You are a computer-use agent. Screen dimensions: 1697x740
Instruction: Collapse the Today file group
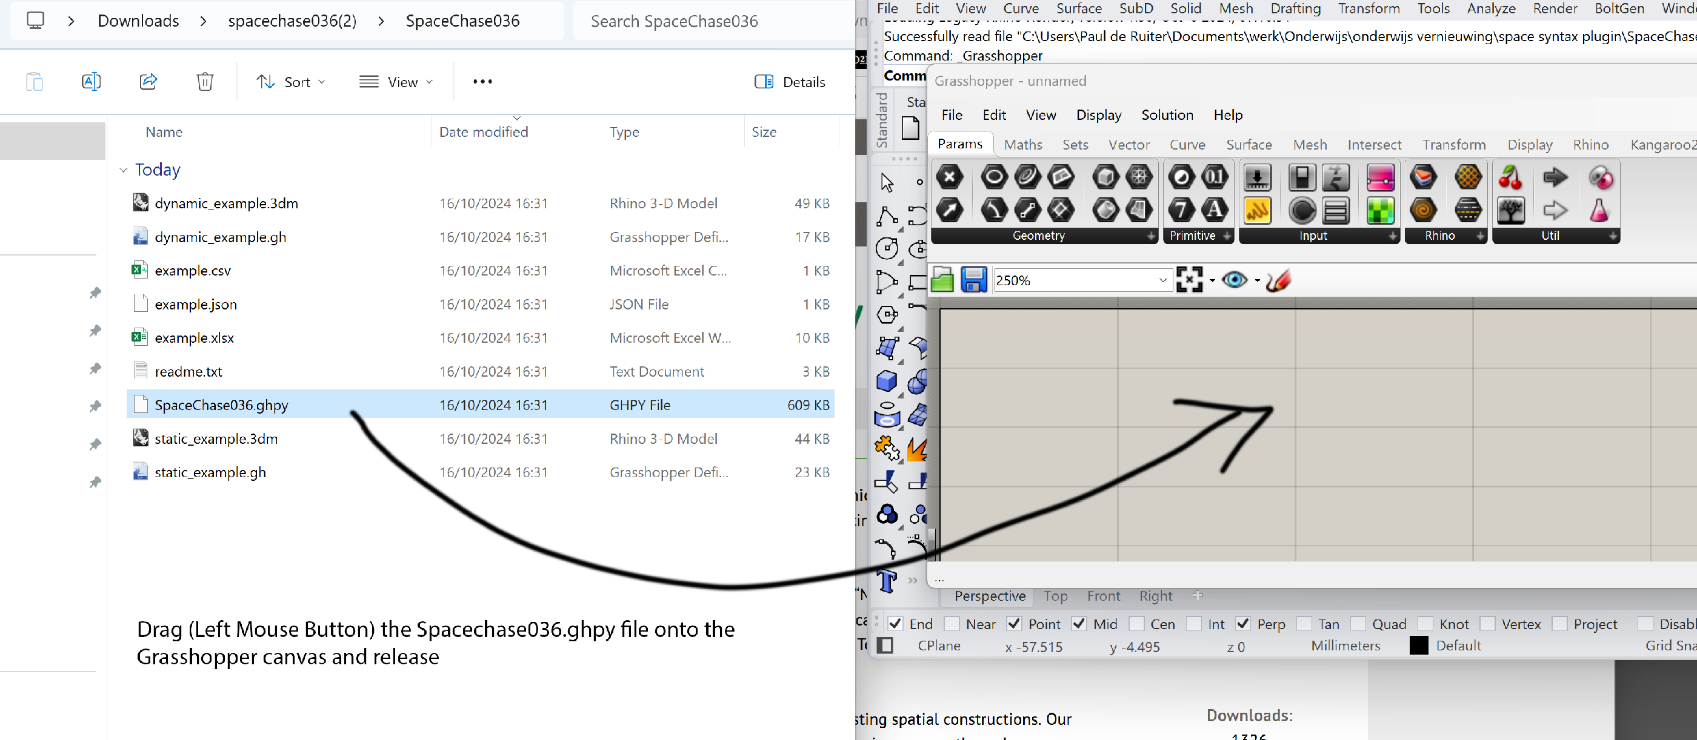(x=123, y=170)
